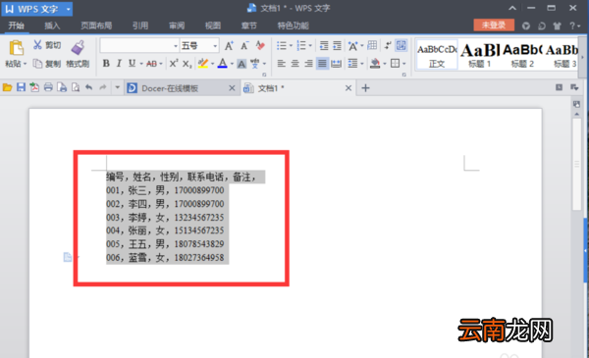Undo the last action

click(88, 87)
